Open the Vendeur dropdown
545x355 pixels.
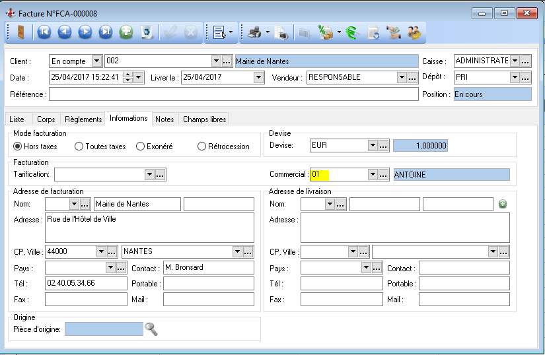[x=402, y=77]
